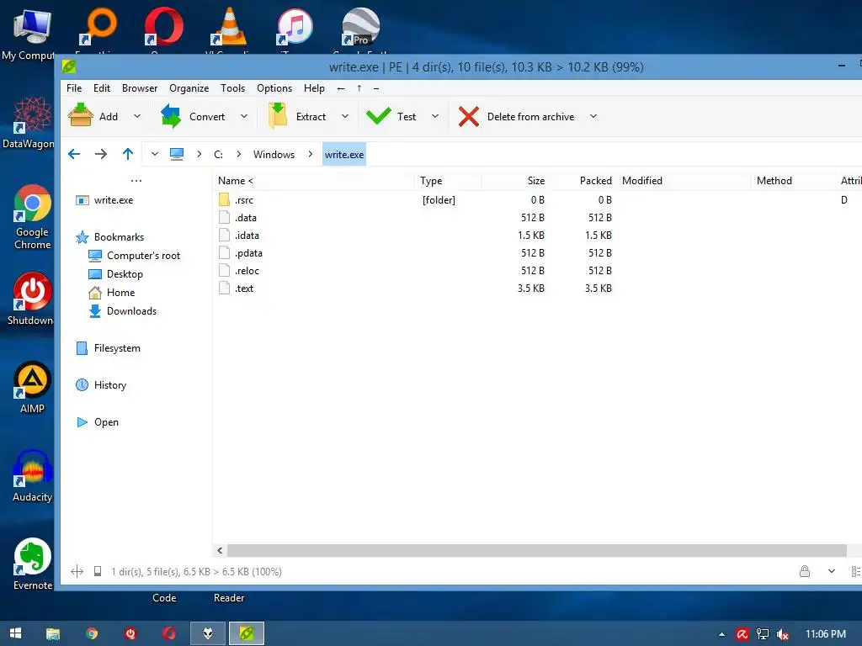Select the .text file row
Image resolution: width=862 pixels, height=646 pixels.
point(537,289)
